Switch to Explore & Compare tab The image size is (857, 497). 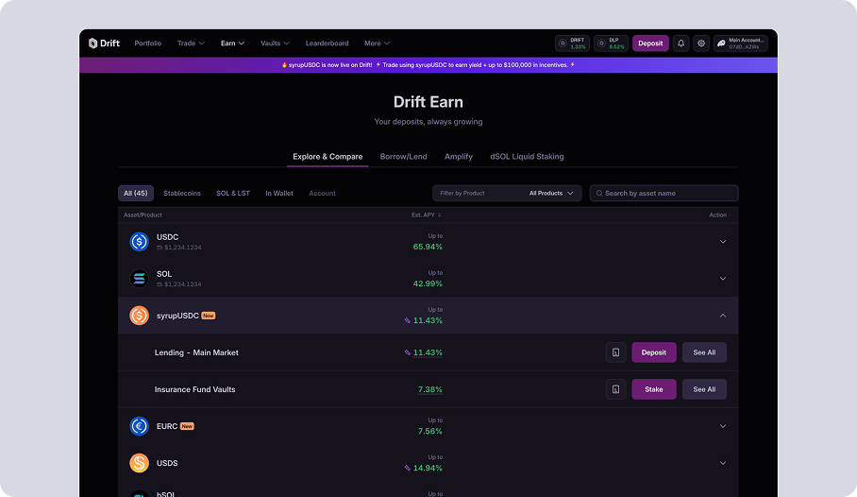pos(328,157)
